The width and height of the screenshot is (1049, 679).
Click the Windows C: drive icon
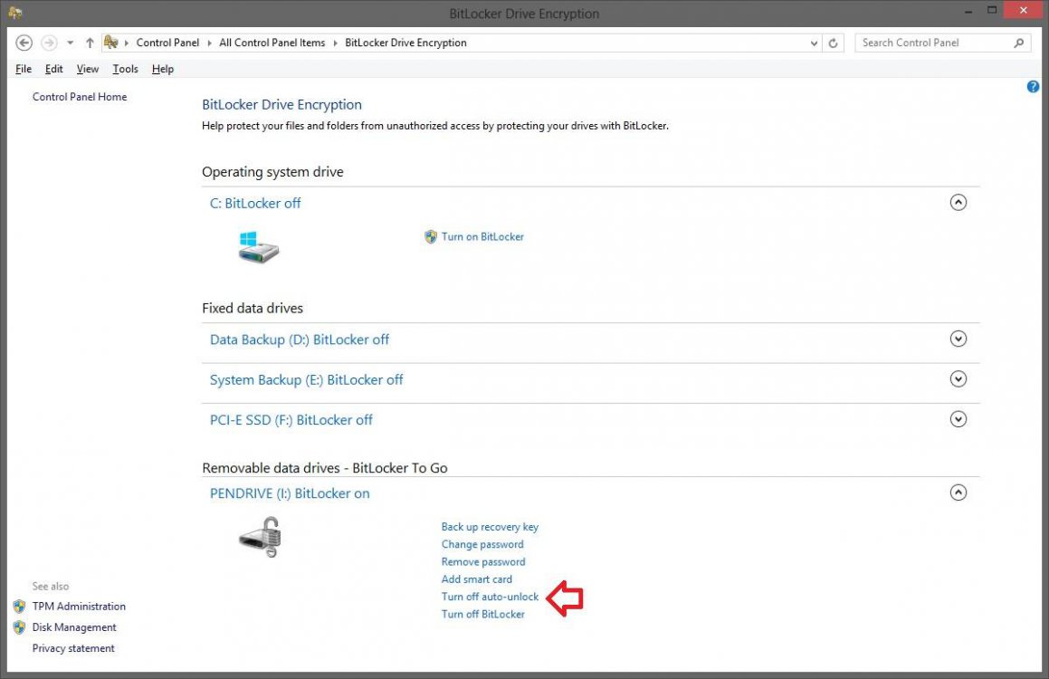click(259, 247)
